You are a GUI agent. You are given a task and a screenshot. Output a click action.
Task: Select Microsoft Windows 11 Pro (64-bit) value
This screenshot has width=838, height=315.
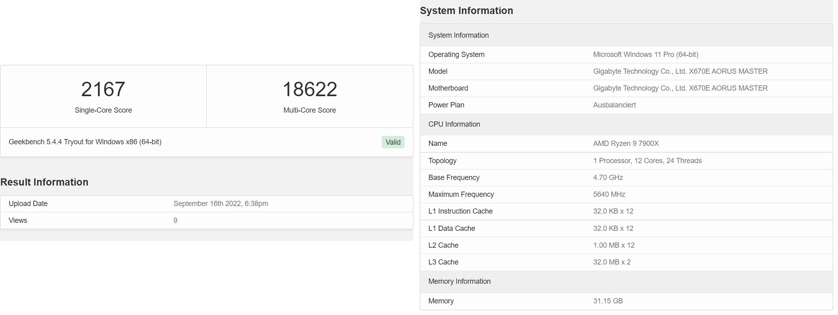[x=646, y=55]
